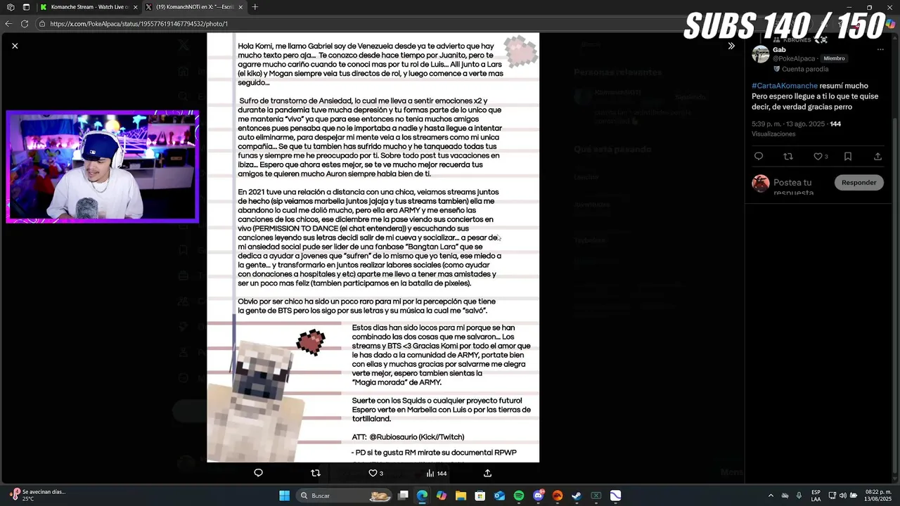Screen dimensions: 900x506
Task: Click 'Postea tu respuesta' reply field
Action: click(x=793, y=187)
